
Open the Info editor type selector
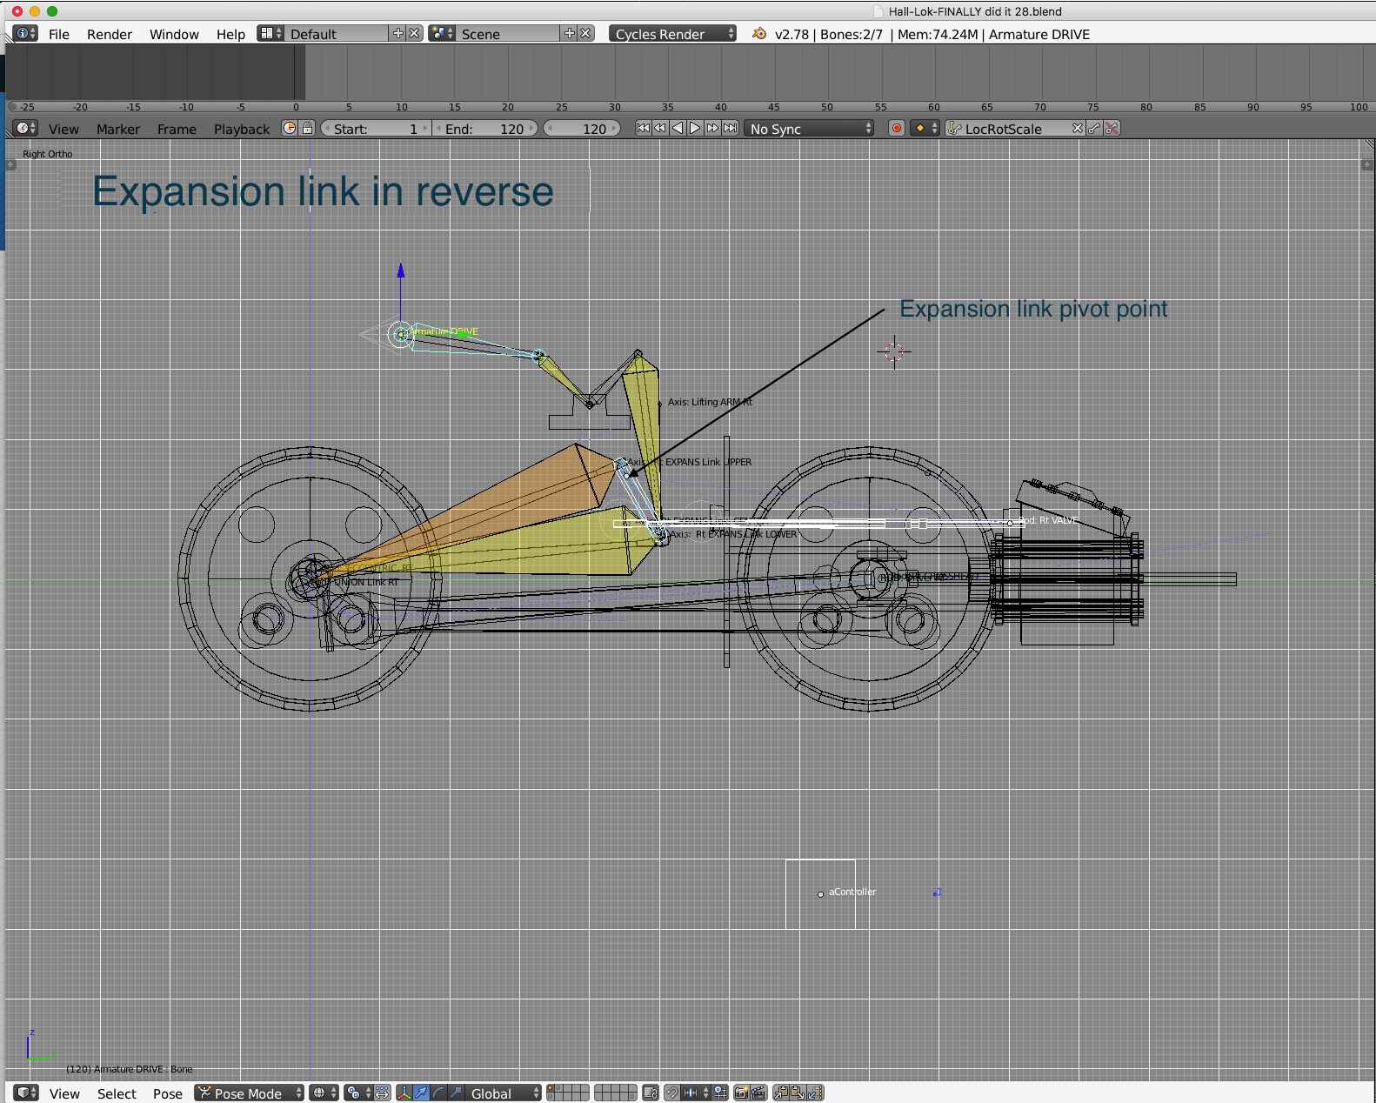[x=25, y=33]
